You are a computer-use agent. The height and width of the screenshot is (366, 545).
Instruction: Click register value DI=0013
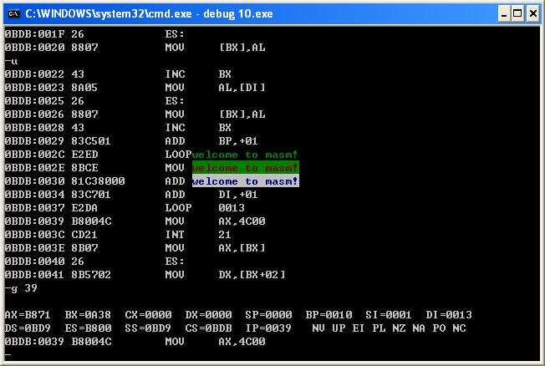tap(449, 315)
